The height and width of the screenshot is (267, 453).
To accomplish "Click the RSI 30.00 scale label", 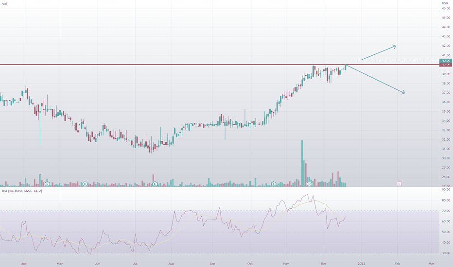I will [x=446, y=253].
